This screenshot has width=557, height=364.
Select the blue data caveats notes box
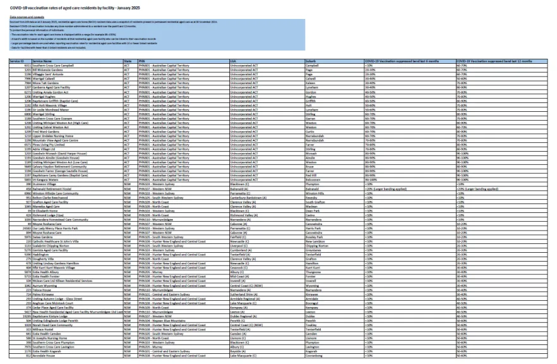(157, 35)
